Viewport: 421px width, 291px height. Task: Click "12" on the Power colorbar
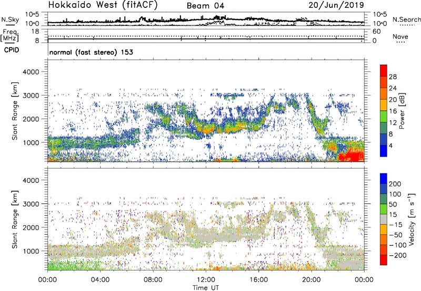[393, 123]
